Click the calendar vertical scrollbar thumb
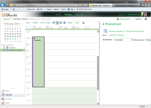 98,73
